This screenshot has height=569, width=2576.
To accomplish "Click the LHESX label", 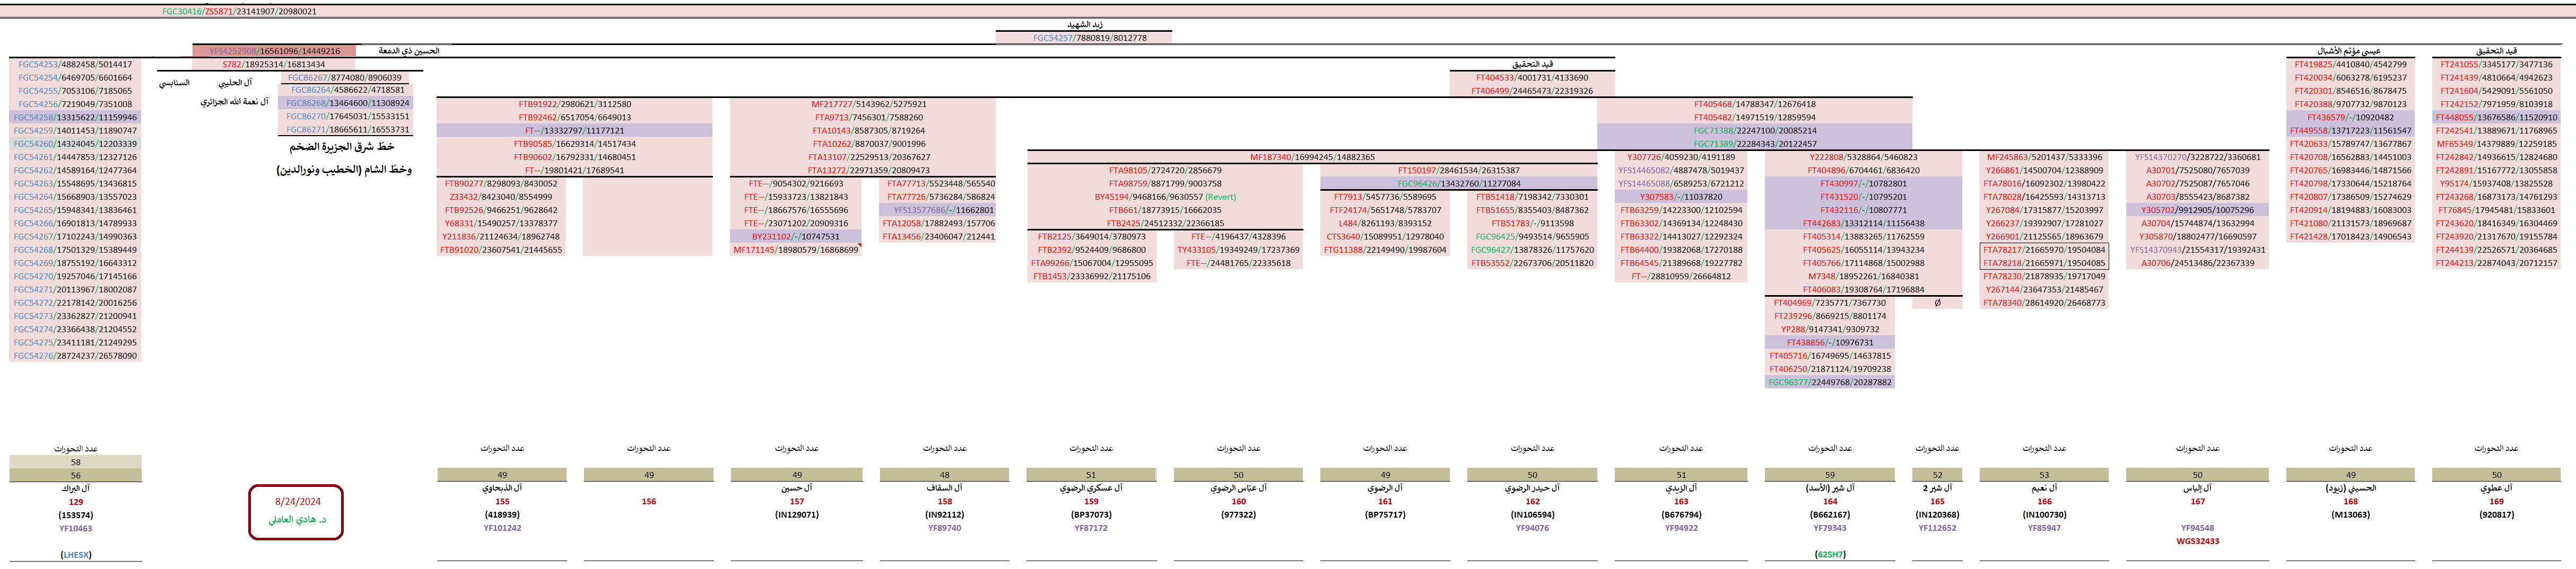I will (x=75, y=554).
